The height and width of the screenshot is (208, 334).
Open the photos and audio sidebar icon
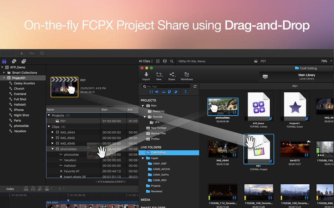[x=14, y=61]
